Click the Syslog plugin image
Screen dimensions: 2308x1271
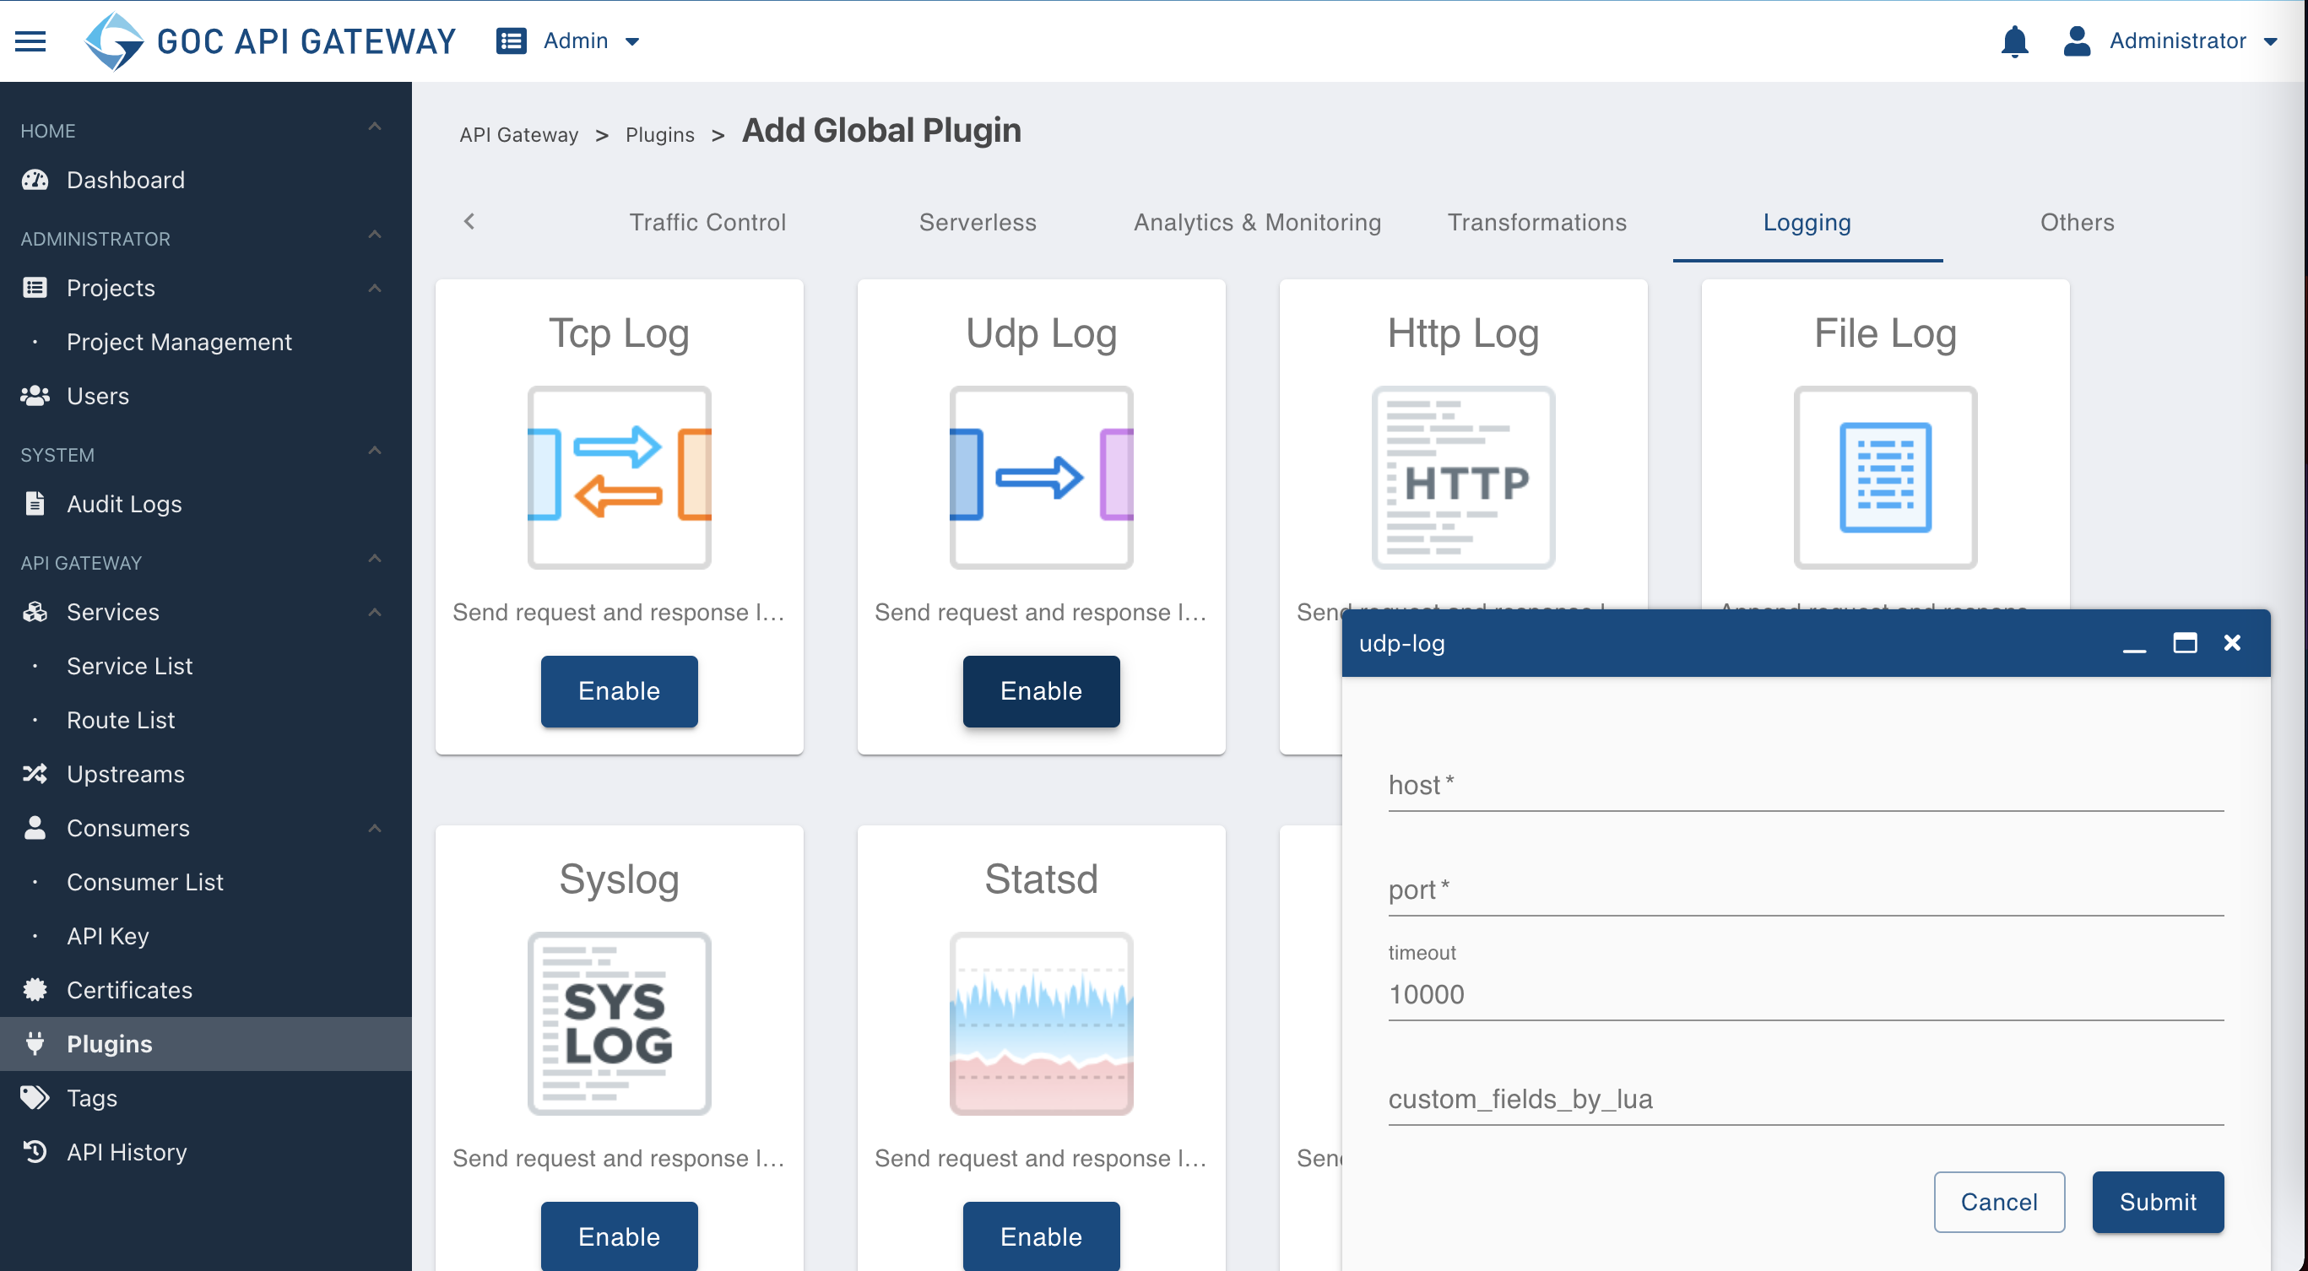click(x=619, y=1024)
